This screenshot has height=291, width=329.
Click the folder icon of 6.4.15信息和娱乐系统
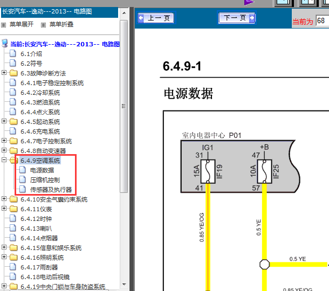13,247
